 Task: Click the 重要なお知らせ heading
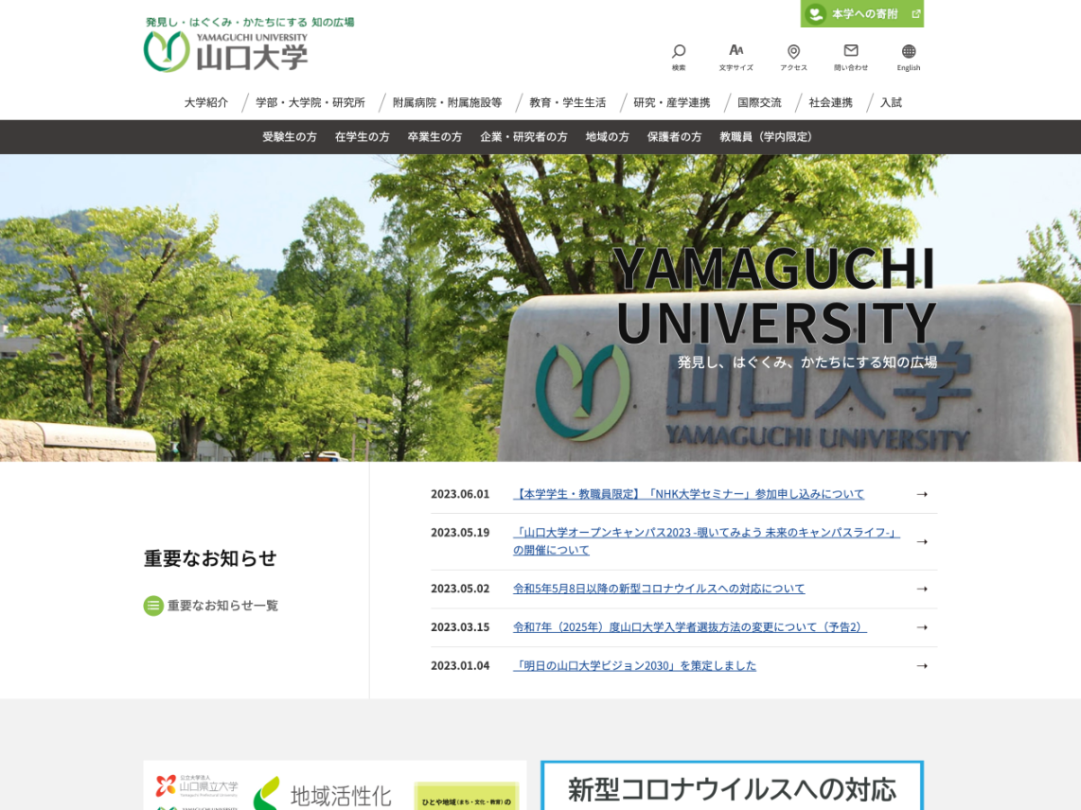pos(210,558)
